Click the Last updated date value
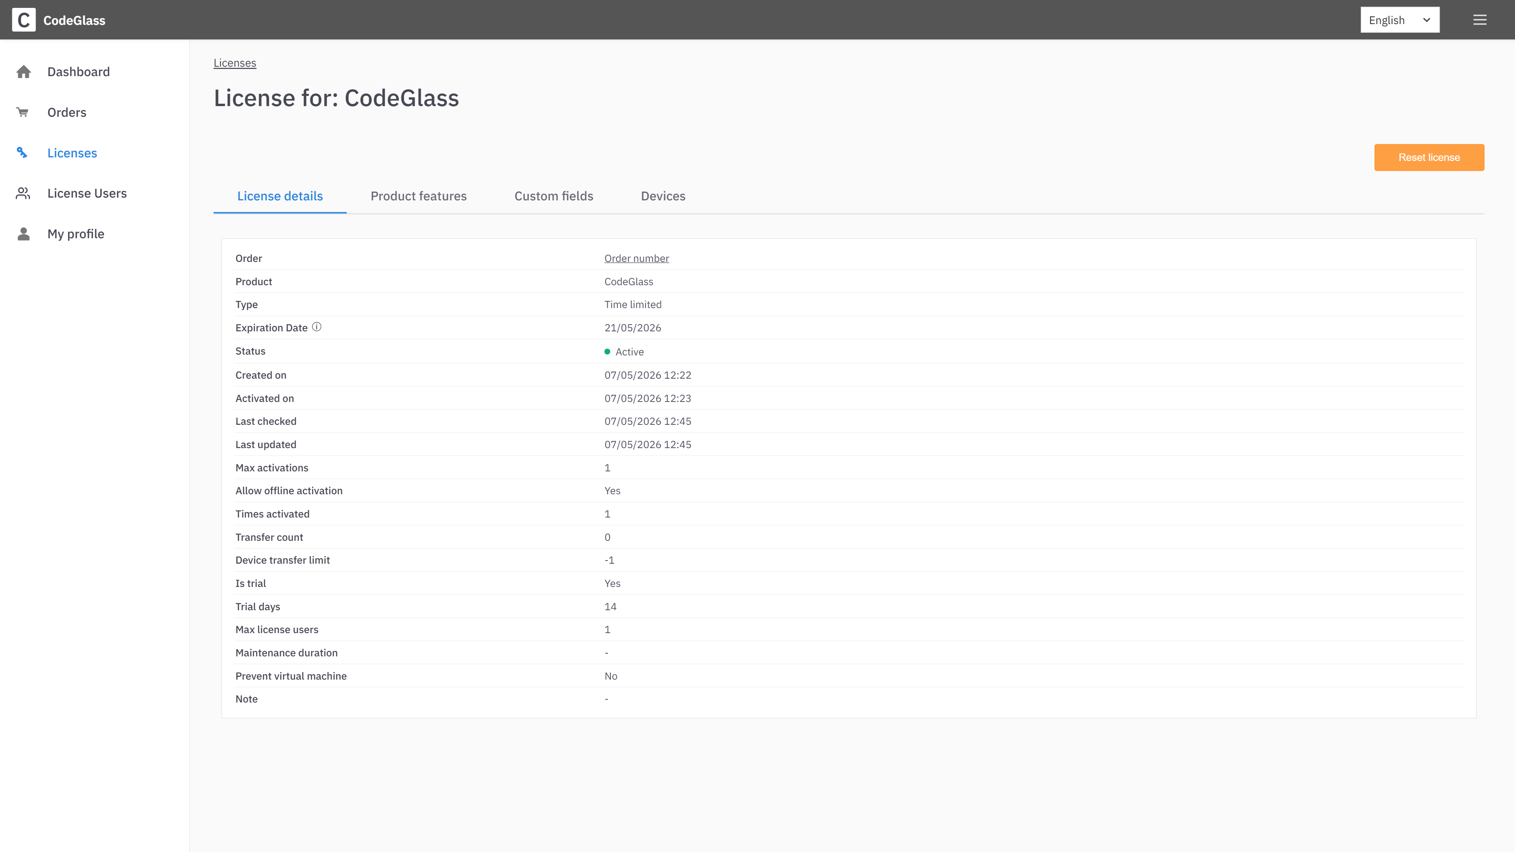 [x=647, y=445]
